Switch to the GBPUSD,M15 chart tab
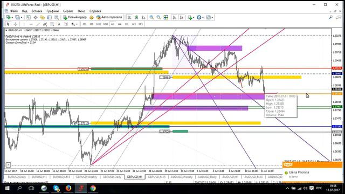The image size is (345, 194). point(157,177)
